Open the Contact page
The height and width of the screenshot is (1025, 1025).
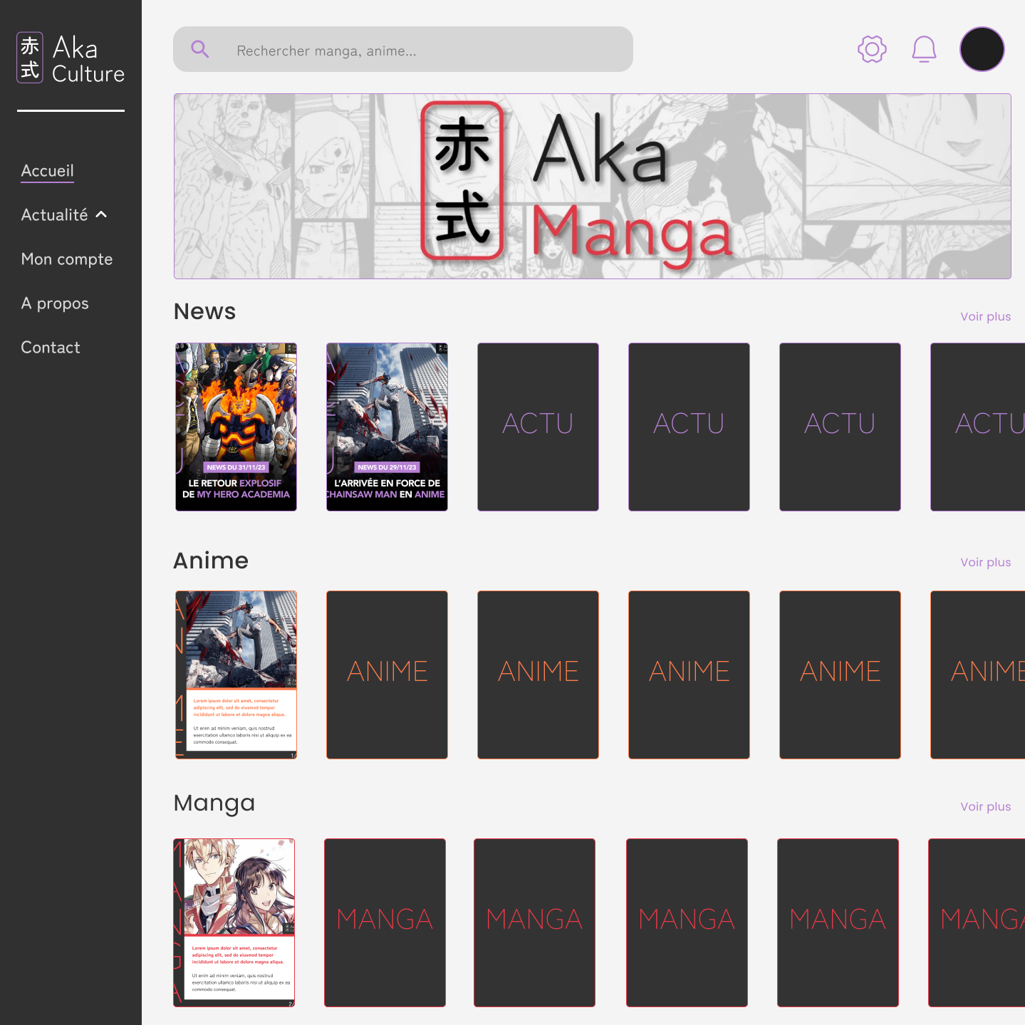[51, 348]
